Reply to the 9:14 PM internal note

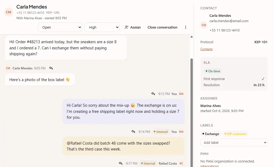133,132
